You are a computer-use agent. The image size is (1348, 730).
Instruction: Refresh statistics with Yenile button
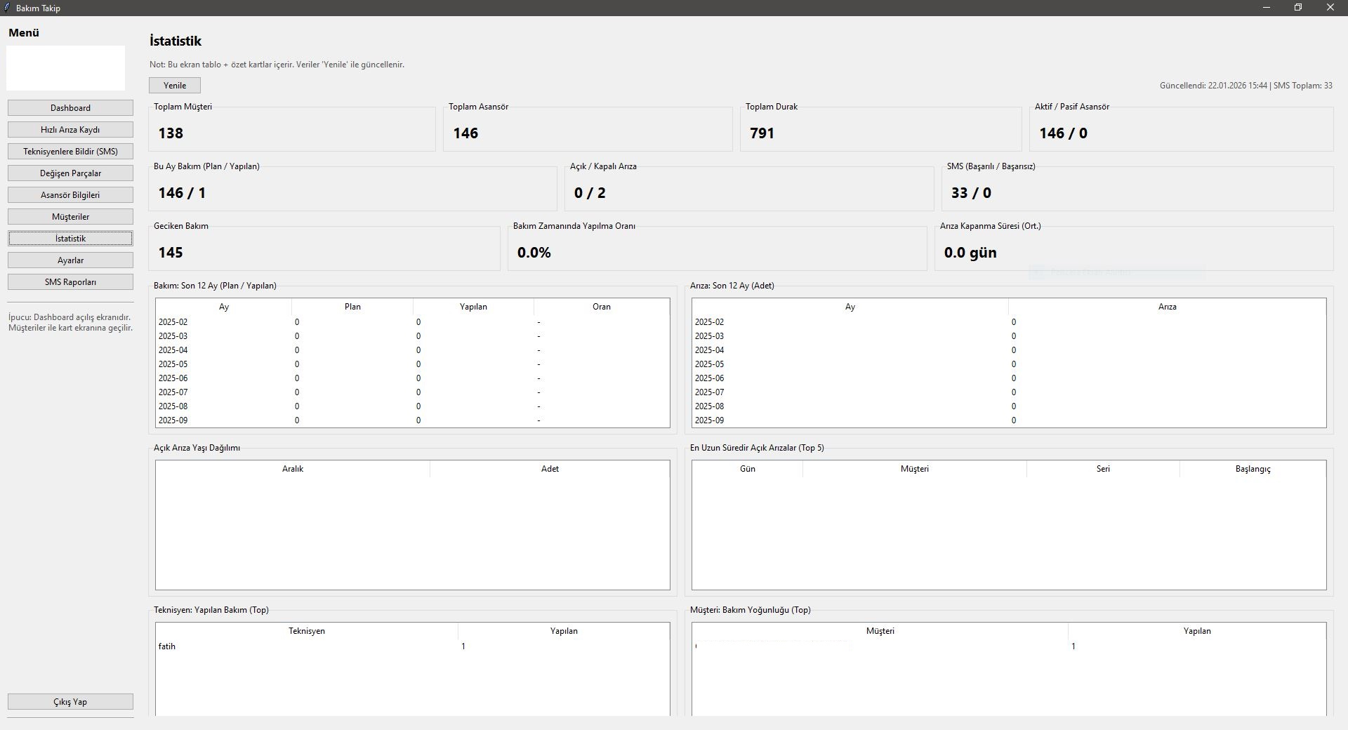coord(175,86)
